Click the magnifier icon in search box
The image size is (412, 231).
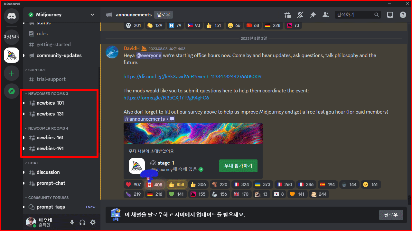[377, 15]
